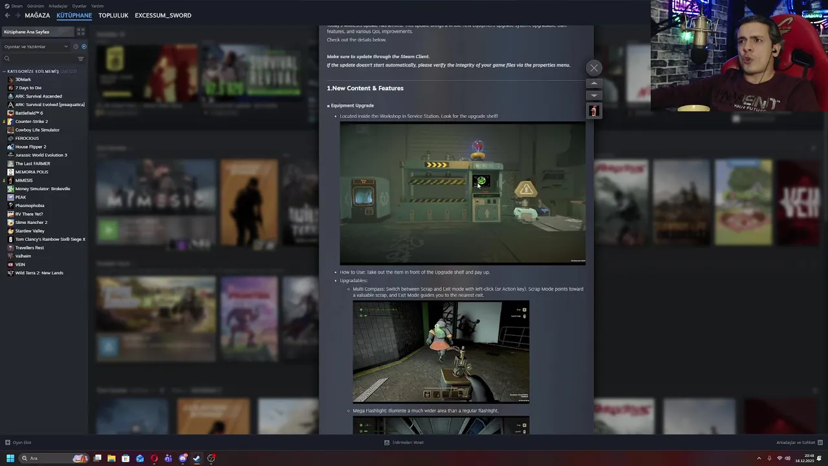Open the Yardım menu

coord(97,6)
